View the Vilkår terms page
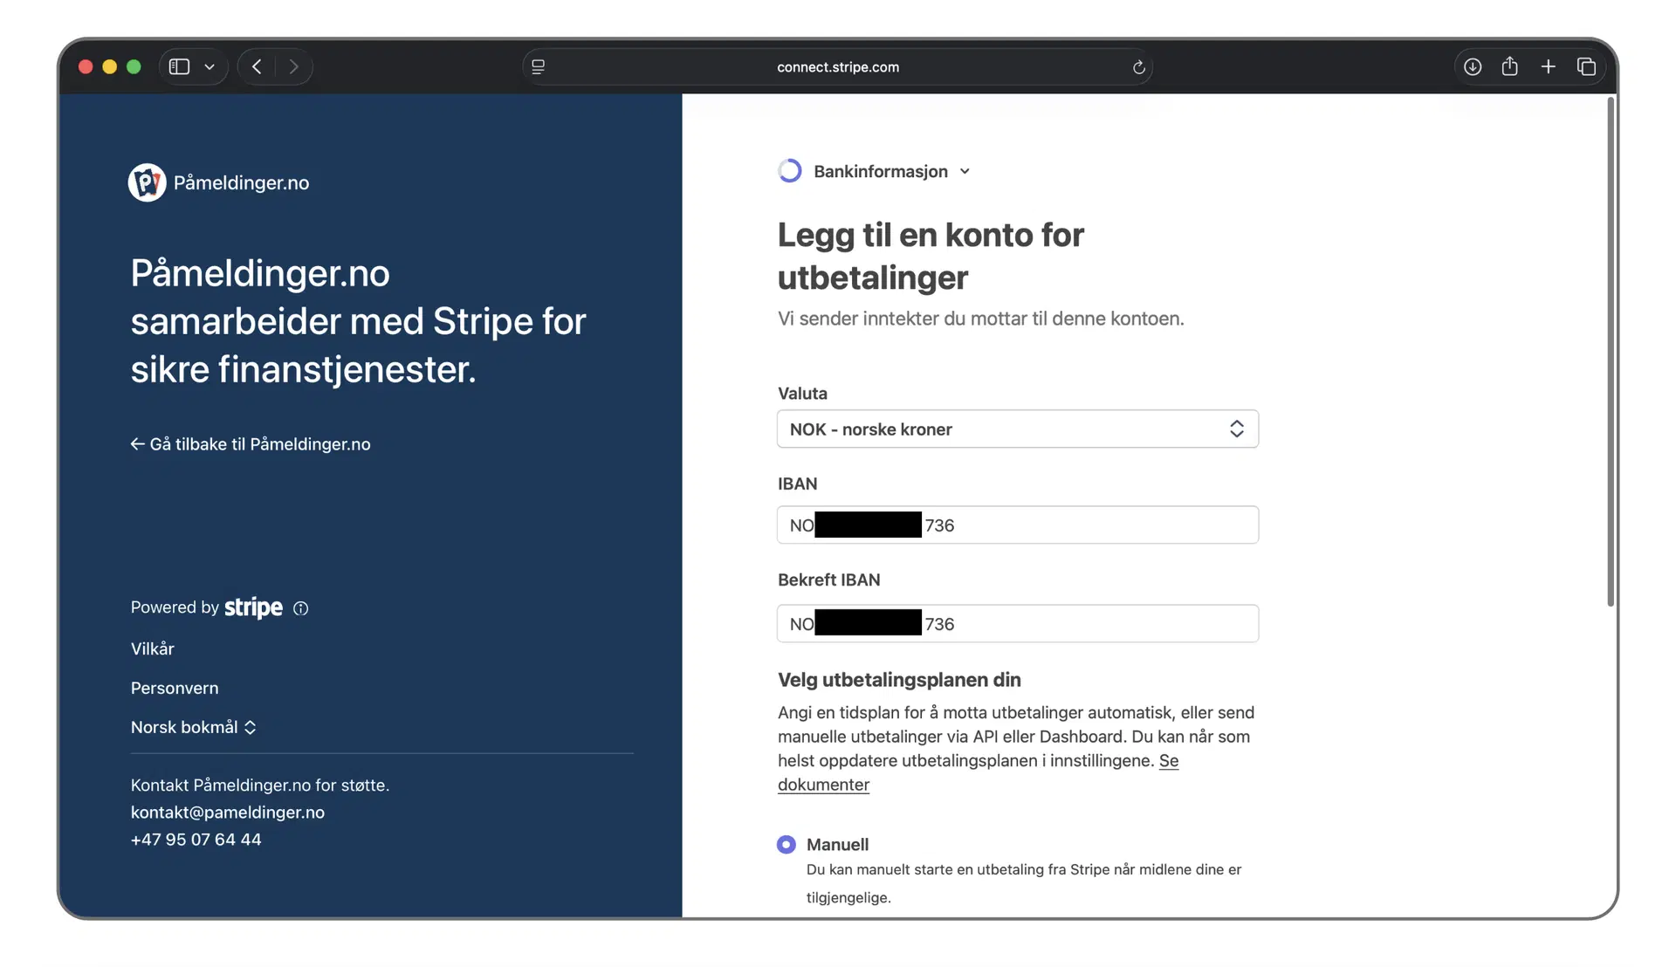Image resolution: width=1676 pixels, height=967 pixels. (152, 648)
